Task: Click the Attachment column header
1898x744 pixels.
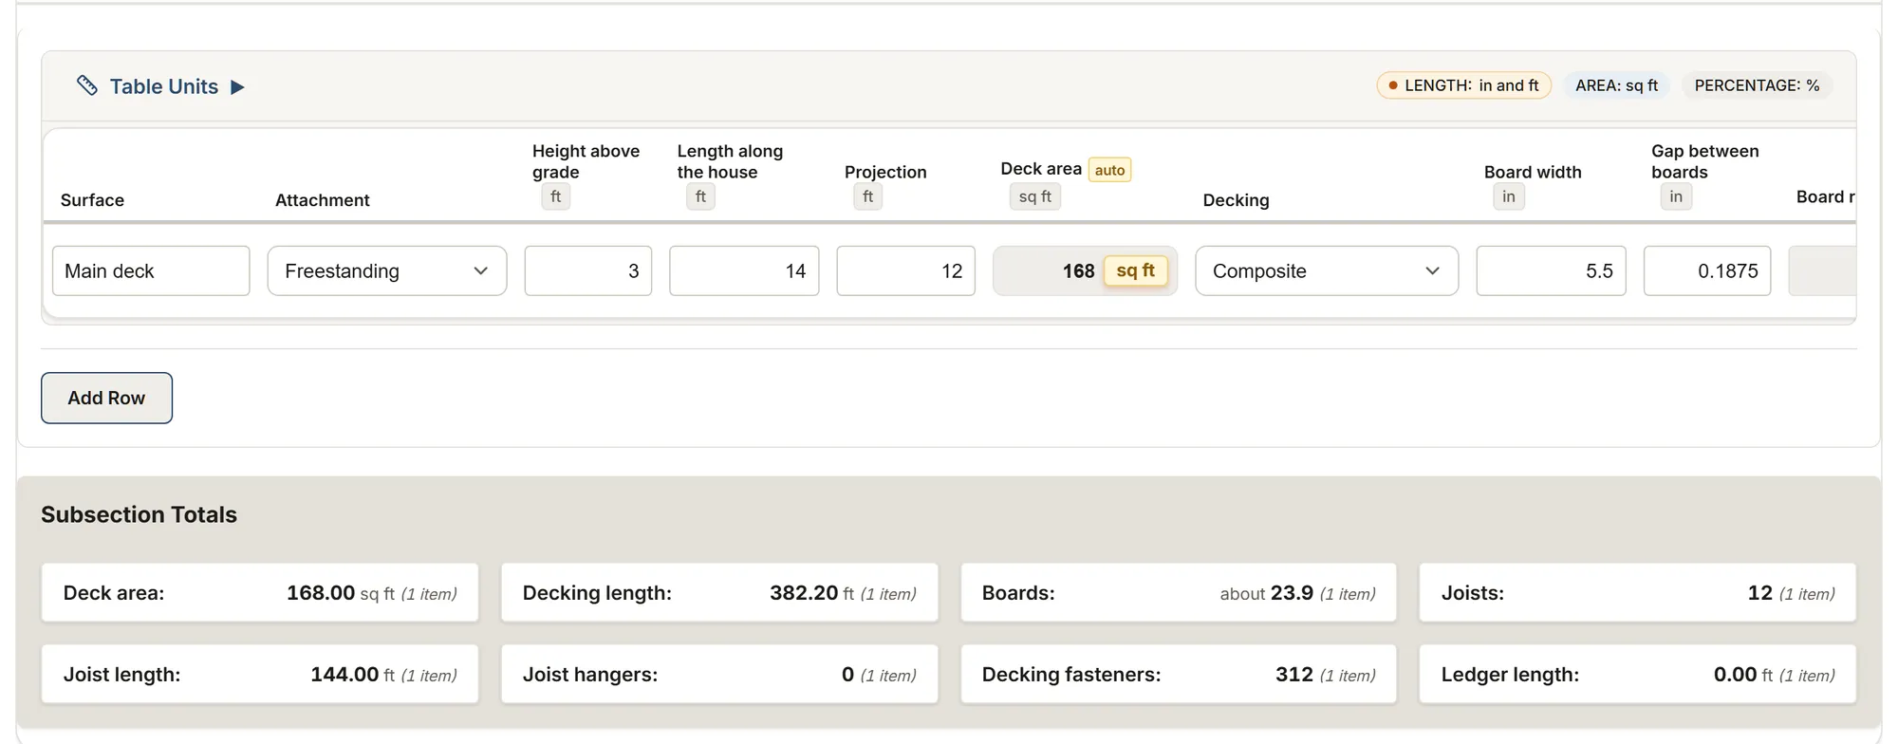Action: tap(323, 200)
